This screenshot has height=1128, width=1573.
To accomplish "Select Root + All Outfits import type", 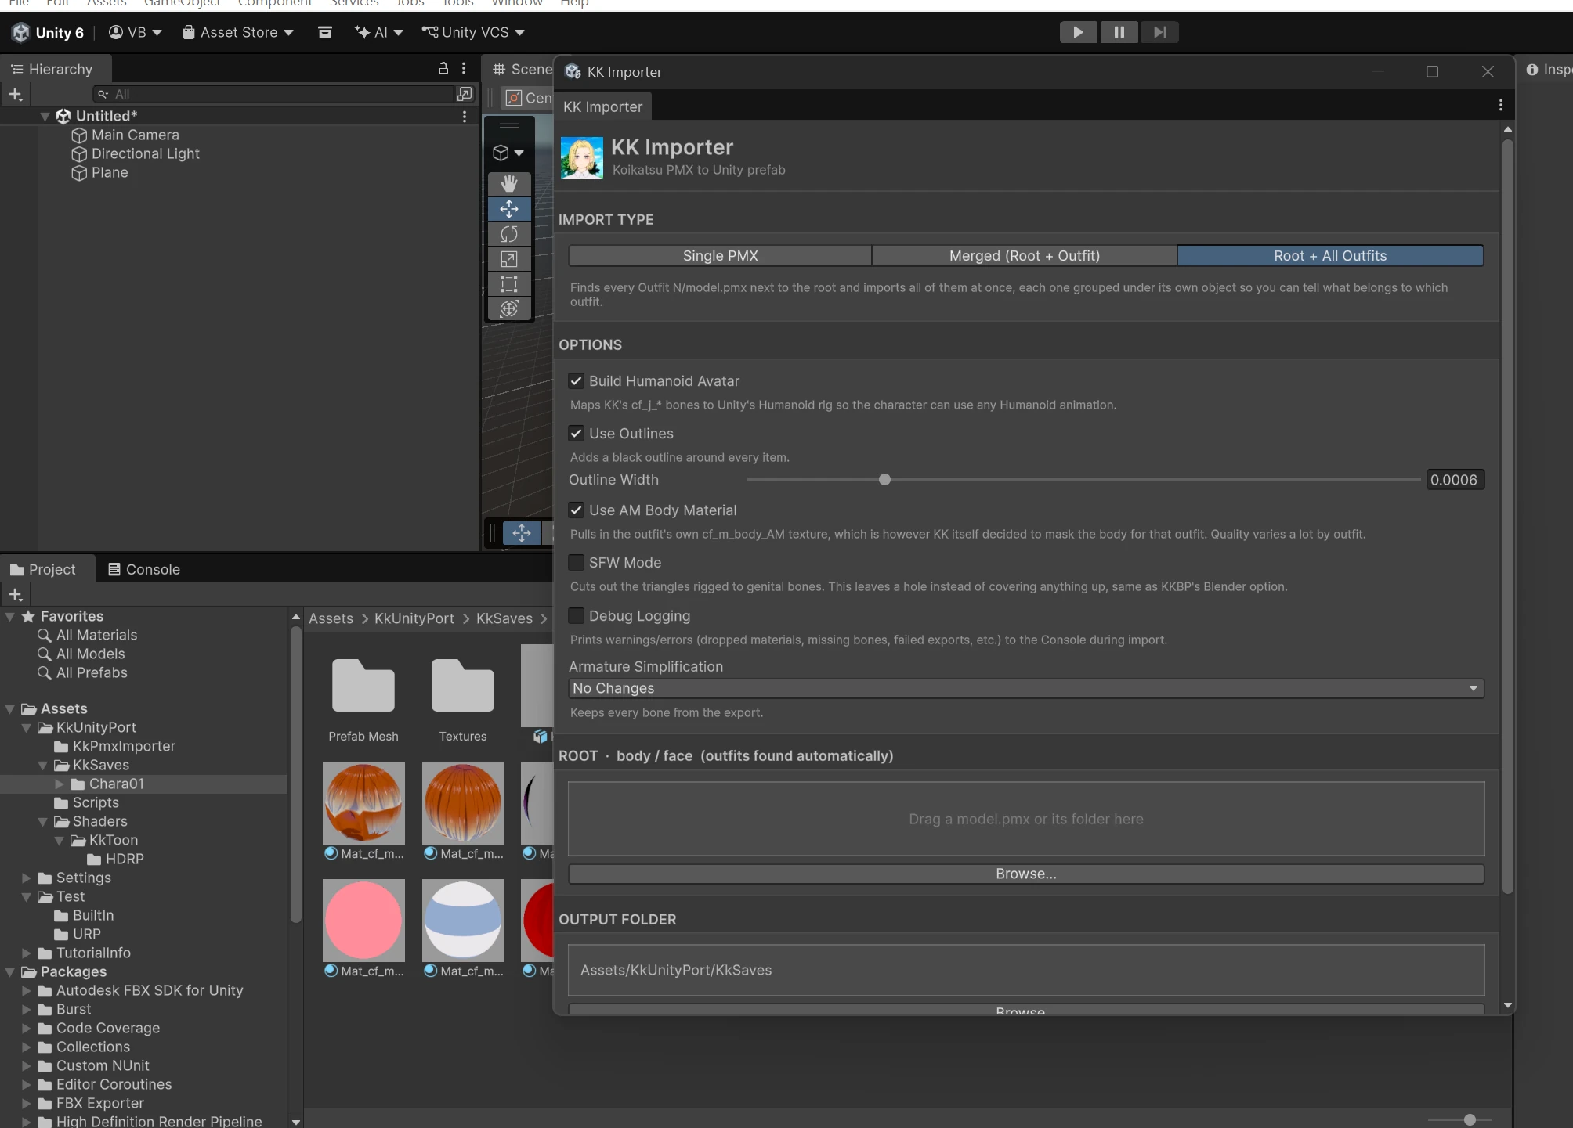I will click(1330, 256).
